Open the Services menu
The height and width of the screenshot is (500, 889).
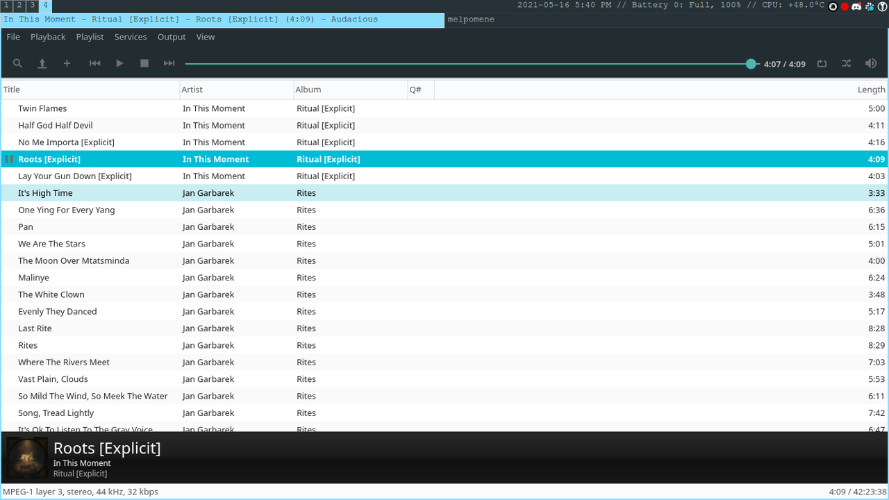click(131, 37)
